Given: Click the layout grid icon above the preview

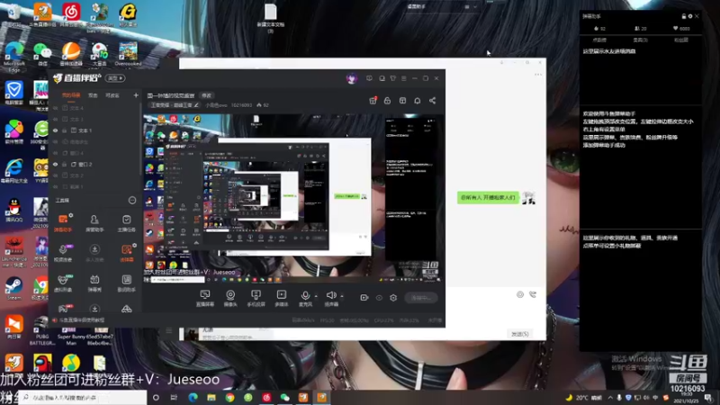Looking at the screenshot, I should (x=402, y=101).
